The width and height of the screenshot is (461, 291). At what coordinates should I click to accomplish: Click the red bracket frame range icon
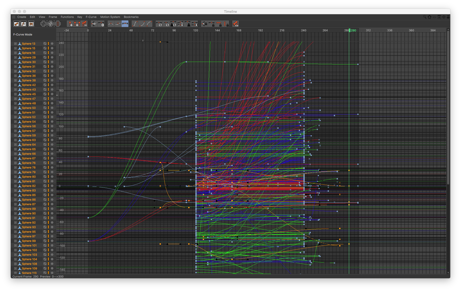pyautogui.click(x=58, y=24)
